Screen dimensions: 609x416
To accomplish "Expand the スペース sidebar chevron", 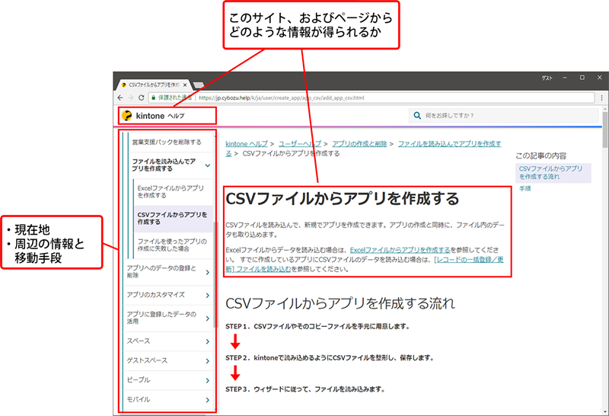I will pos(208,341).
